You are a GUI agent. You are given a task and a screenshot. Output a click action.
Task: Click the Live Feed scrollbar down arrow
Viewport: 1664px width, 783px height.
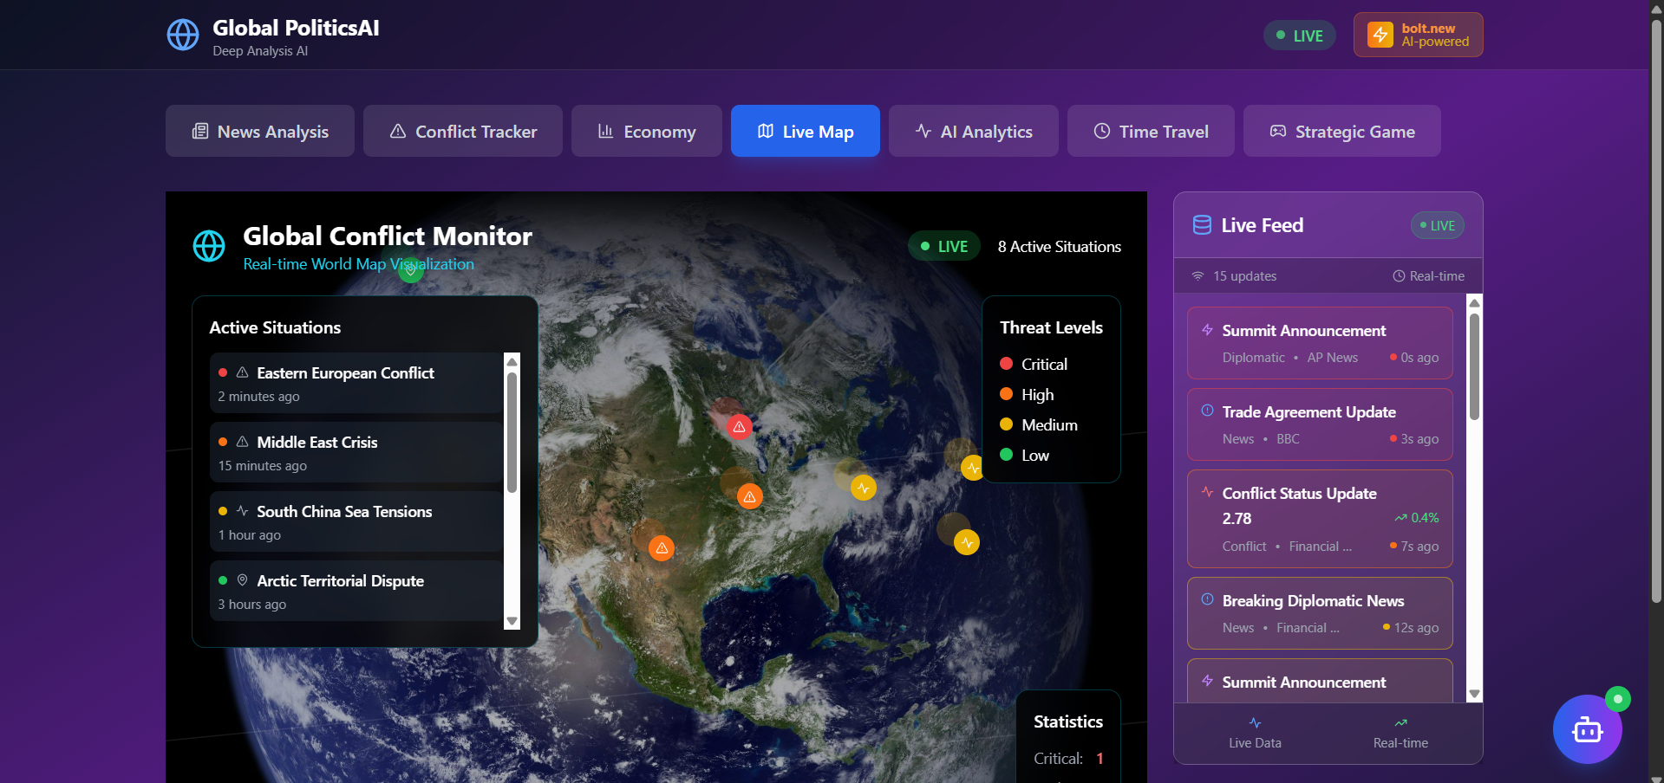(x=1474, y=695)
